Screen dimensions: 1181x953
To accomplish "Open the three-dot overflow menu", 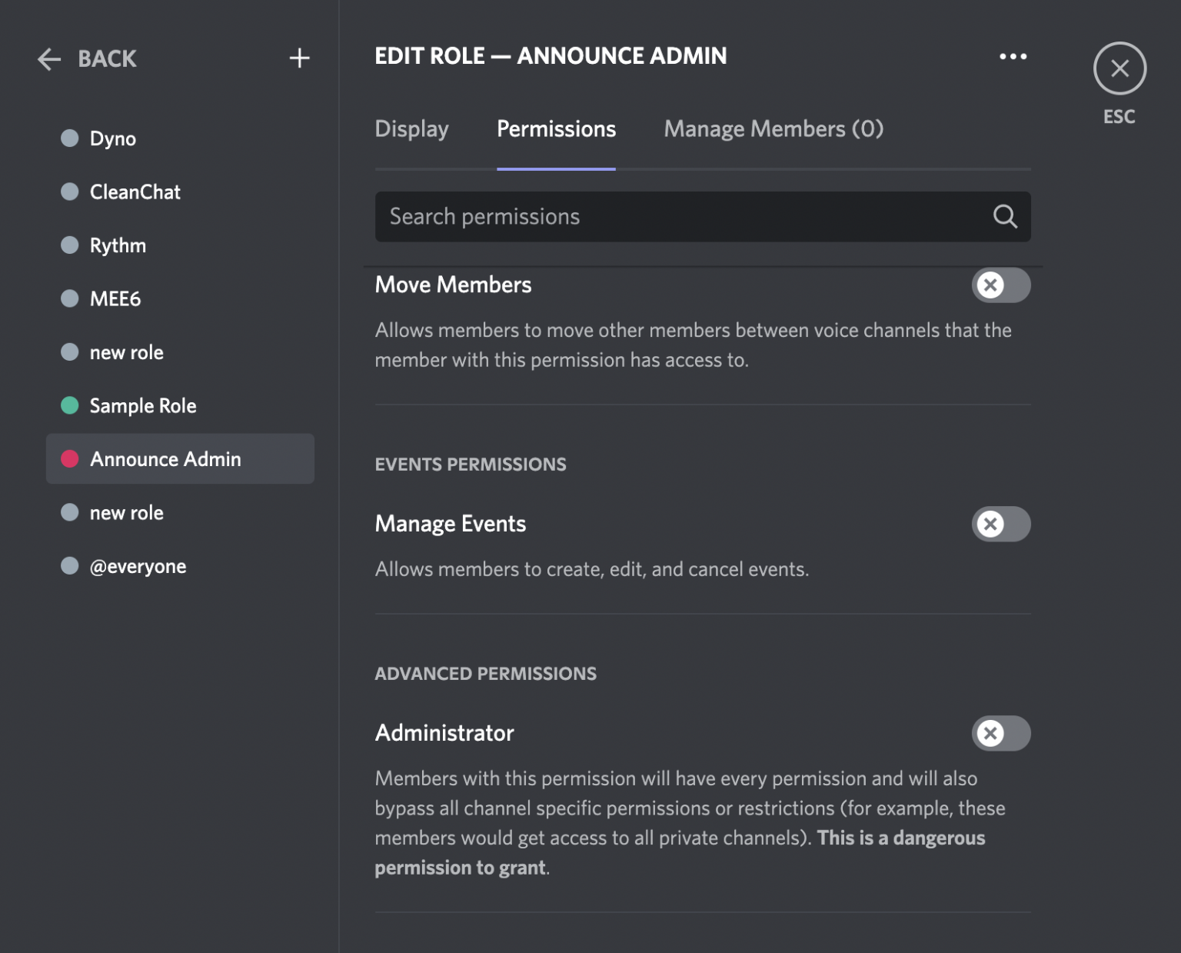I will (x=1013, y=55).
